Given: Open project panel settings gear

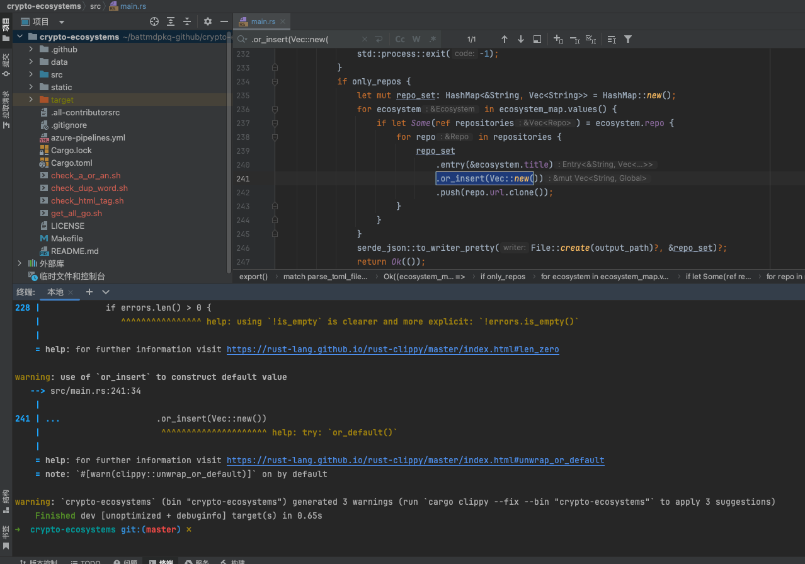Looking at the screenshot, I should 208,21.
